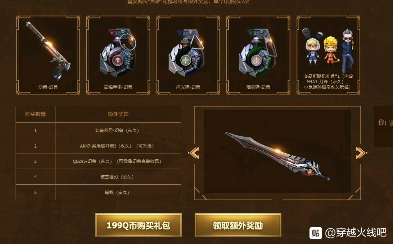Open the 交易所随机礼盒 characters card
This screenshot has height=244, width=393.
328,55
